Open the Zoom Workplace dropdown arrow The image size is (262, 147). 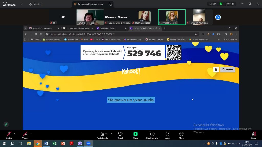click(x=22, y=4)
